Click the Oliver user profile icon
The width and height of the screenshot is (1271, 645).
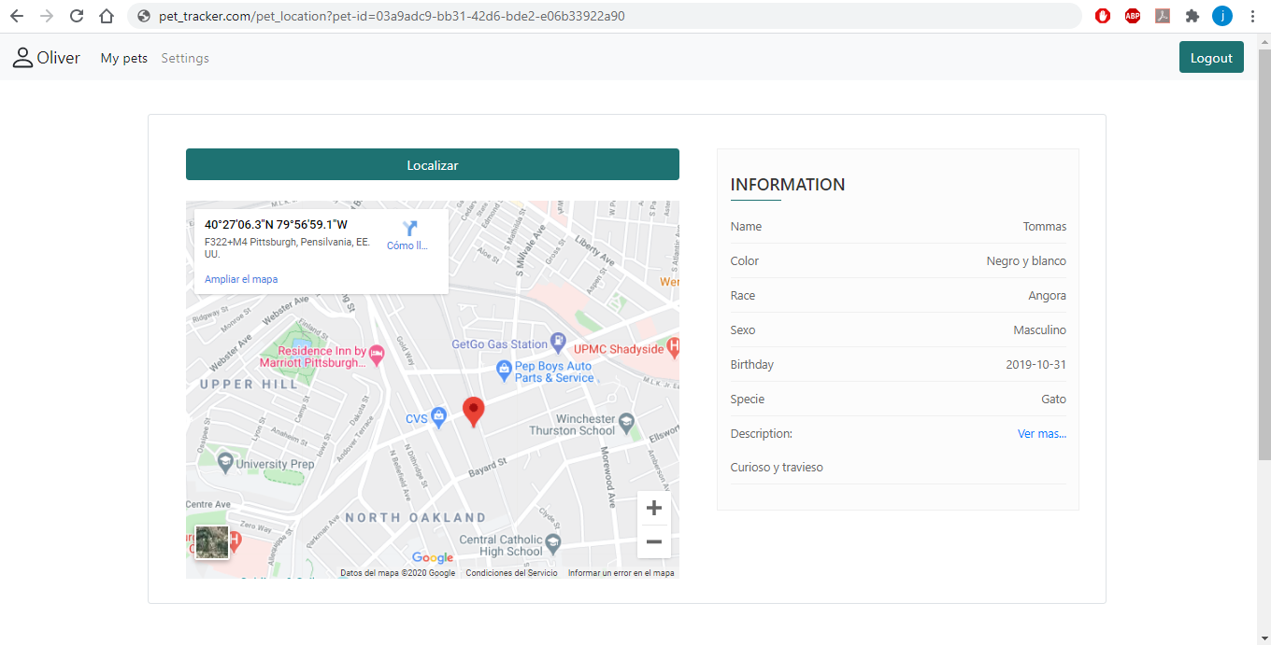coord(22,58)
